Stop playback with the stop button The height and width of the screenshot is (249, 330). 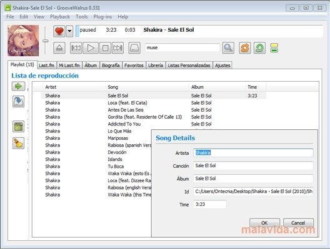coord(105,48)
